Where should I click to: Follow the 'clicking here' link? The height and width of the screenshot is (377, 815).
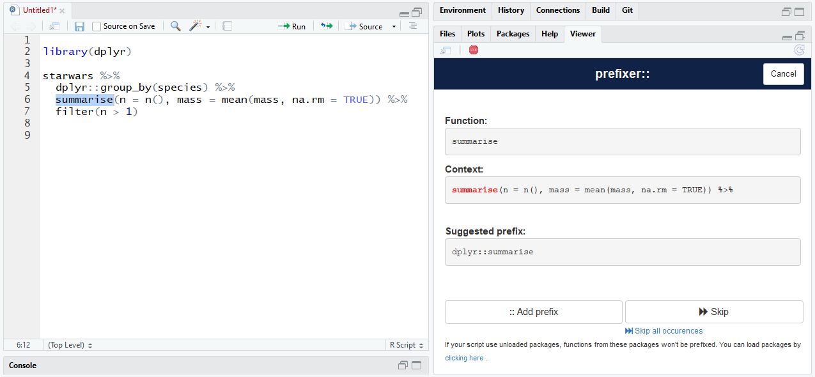coord(464,358)
